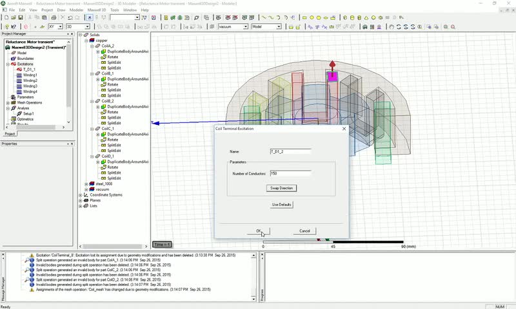Select the Draw Cone tool
The width and height of the screenshot is (516, 309).
(x=366, y=17)
